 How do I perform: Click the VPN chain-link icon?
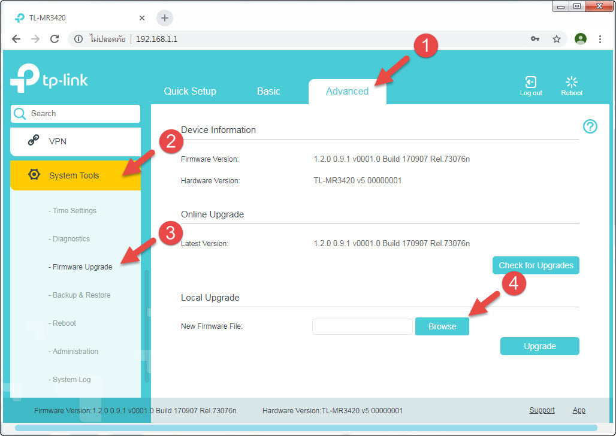tap(34, 140)
